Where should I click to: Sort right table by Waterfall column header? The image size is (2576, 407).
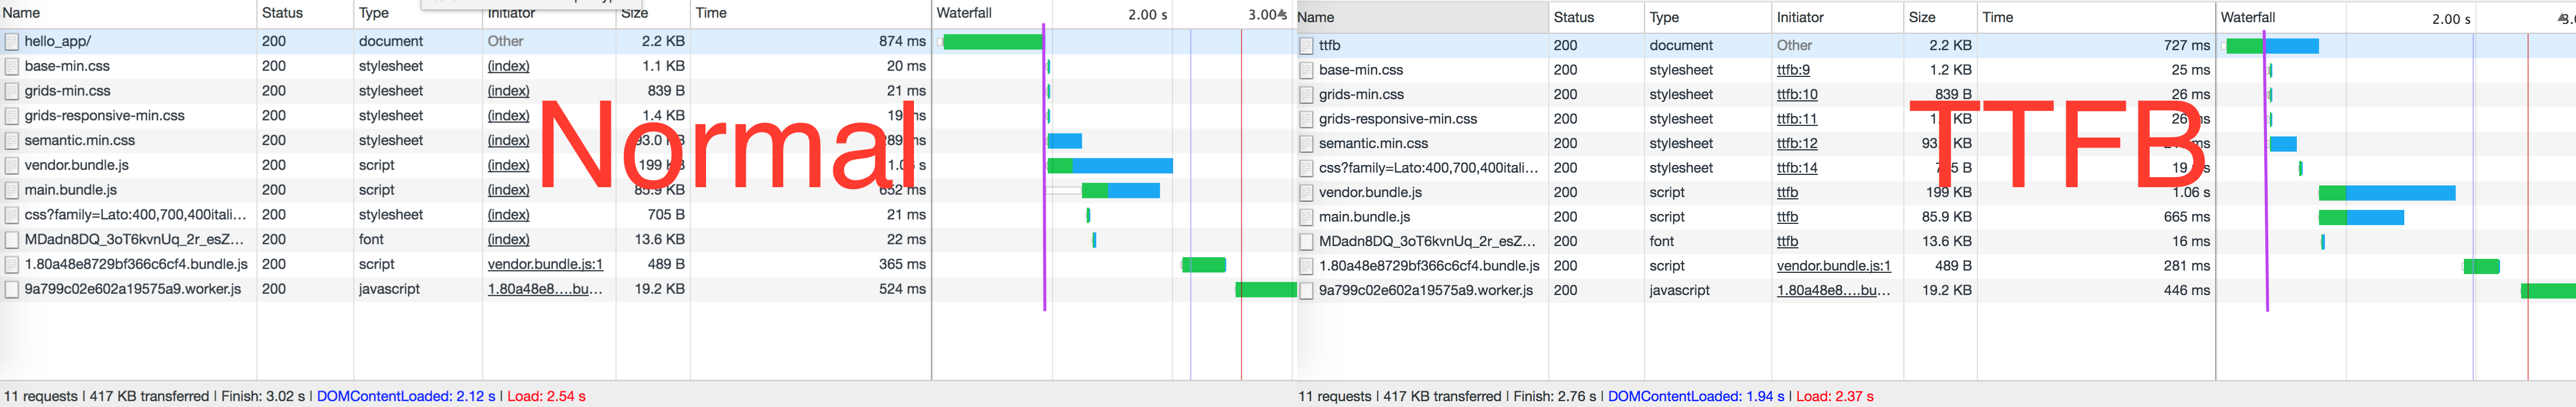click(2248, 17)
